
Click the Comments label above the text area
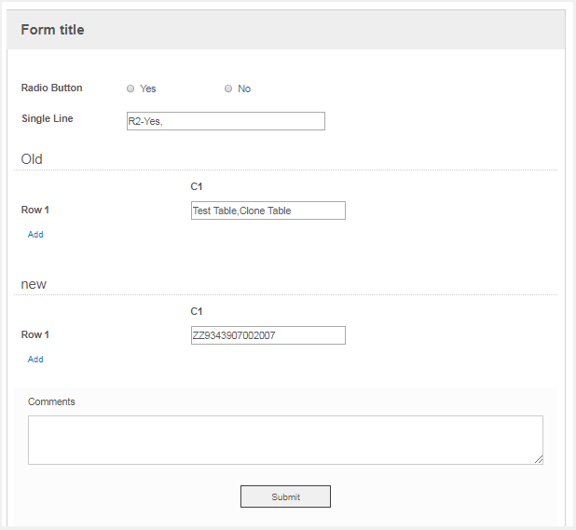[x=51, y=401]
